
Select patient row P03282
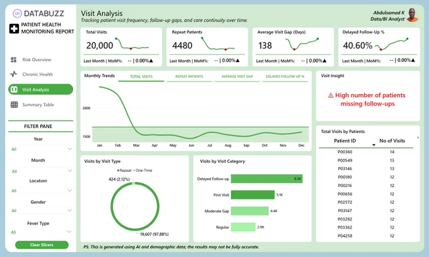tap(366, 219)
